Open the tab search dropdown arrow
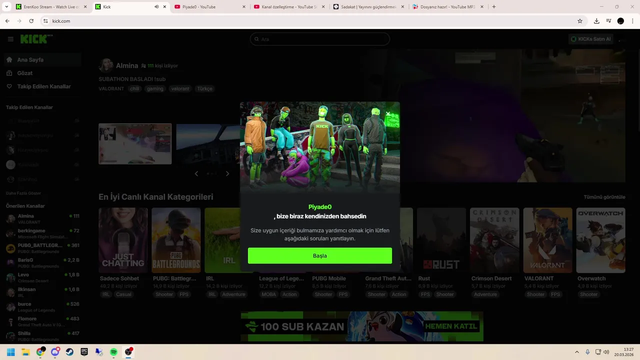This screenshot has height=360, width=640. (6, 7)
